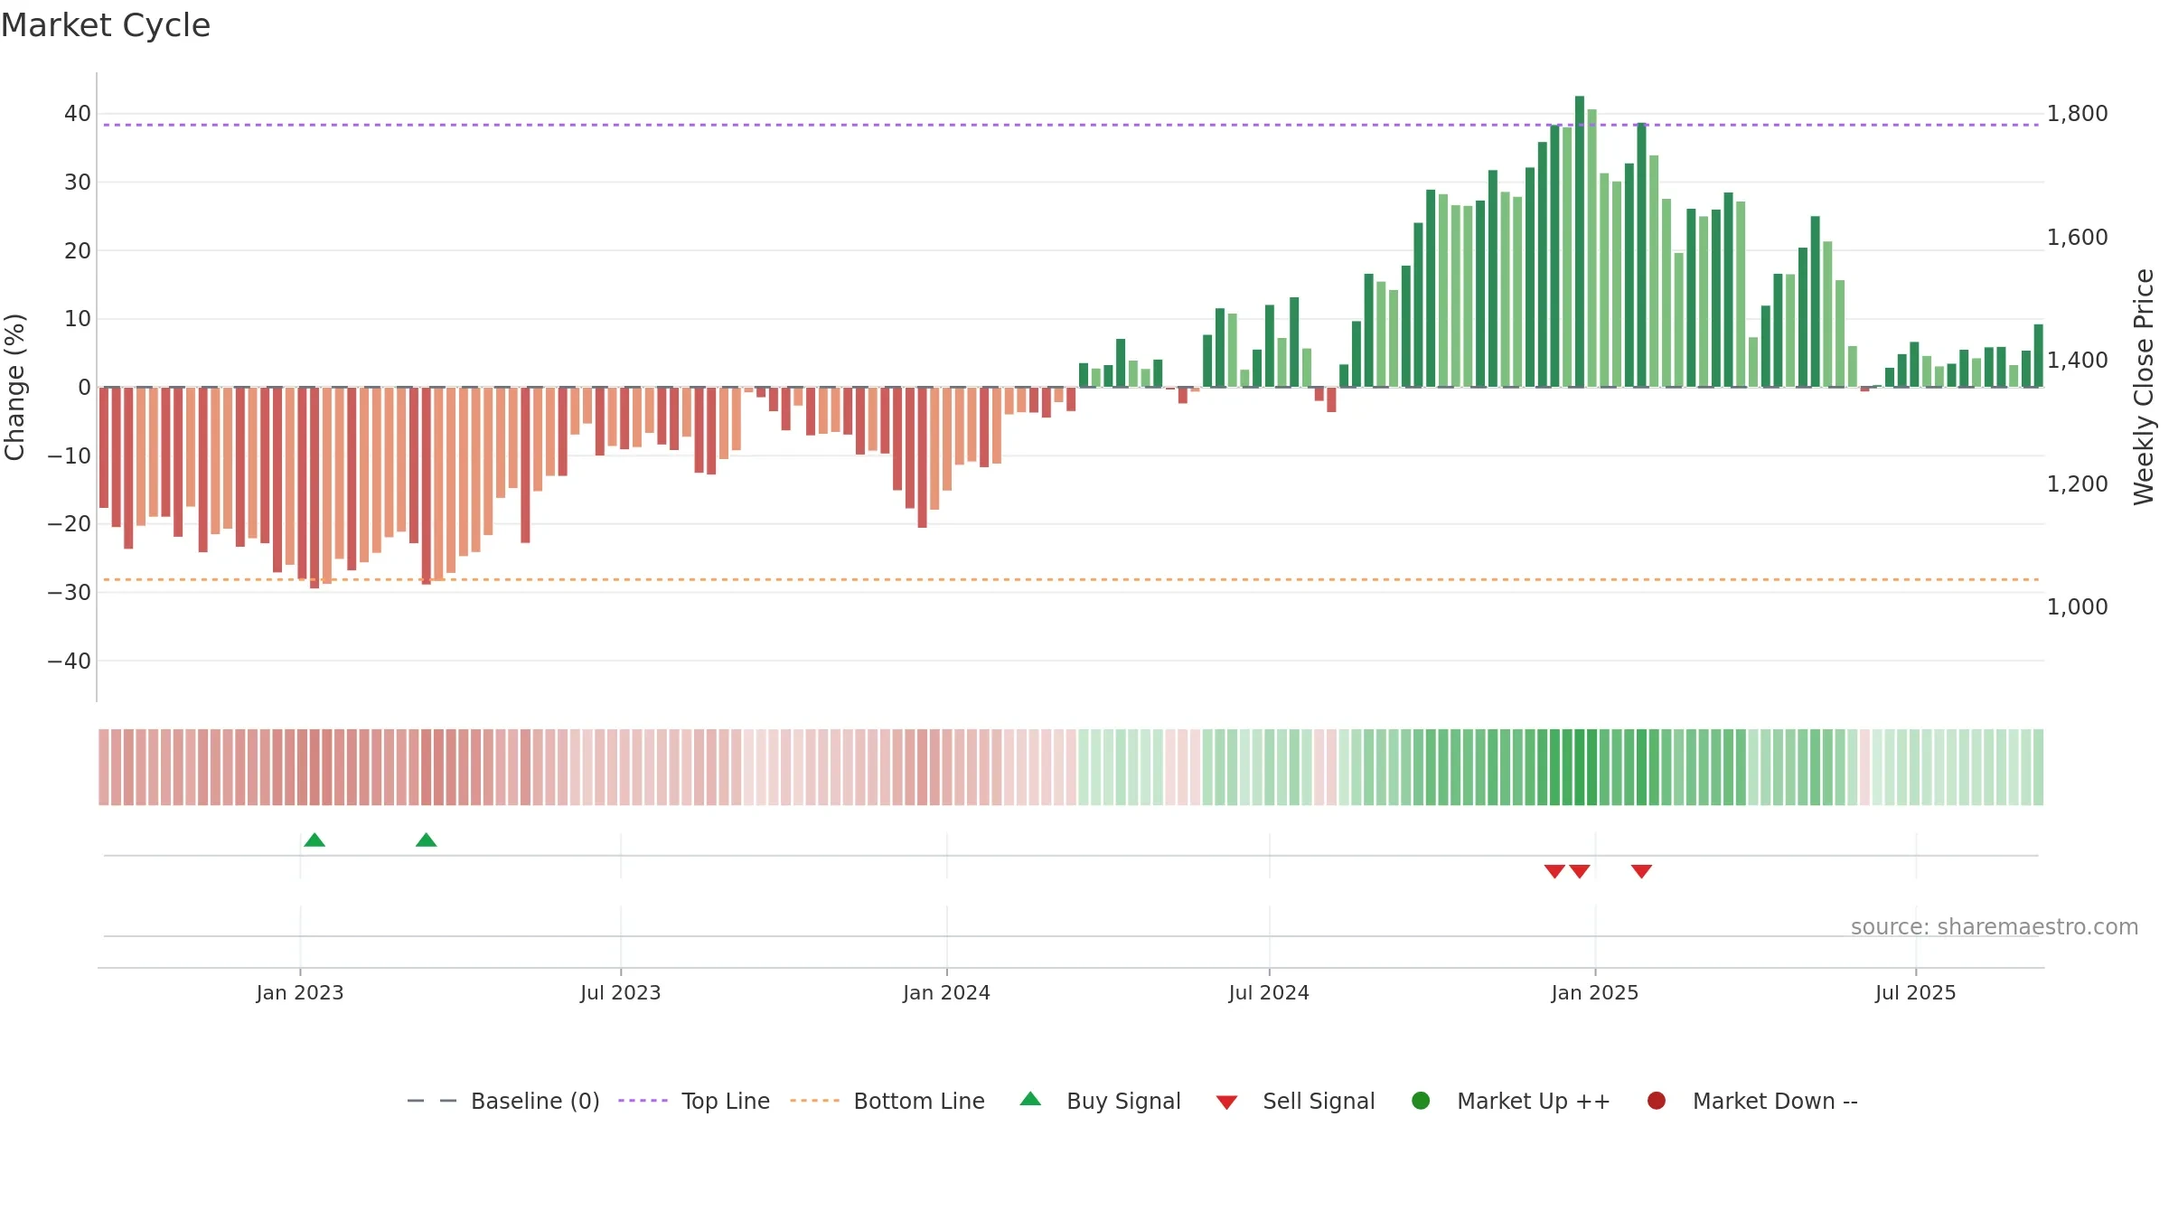Screen dimensions: 2169x1220
Task: Select the first sell signal triangle before Jan 2025
Action: coord(1554,871)
